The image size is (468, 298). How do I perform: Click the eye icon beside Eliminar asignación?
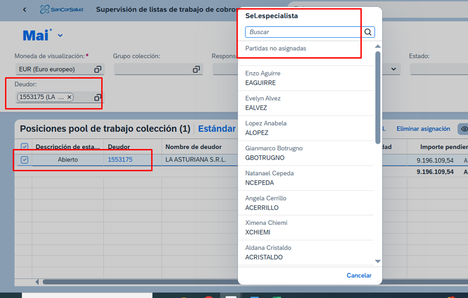[x=464, y=129]
